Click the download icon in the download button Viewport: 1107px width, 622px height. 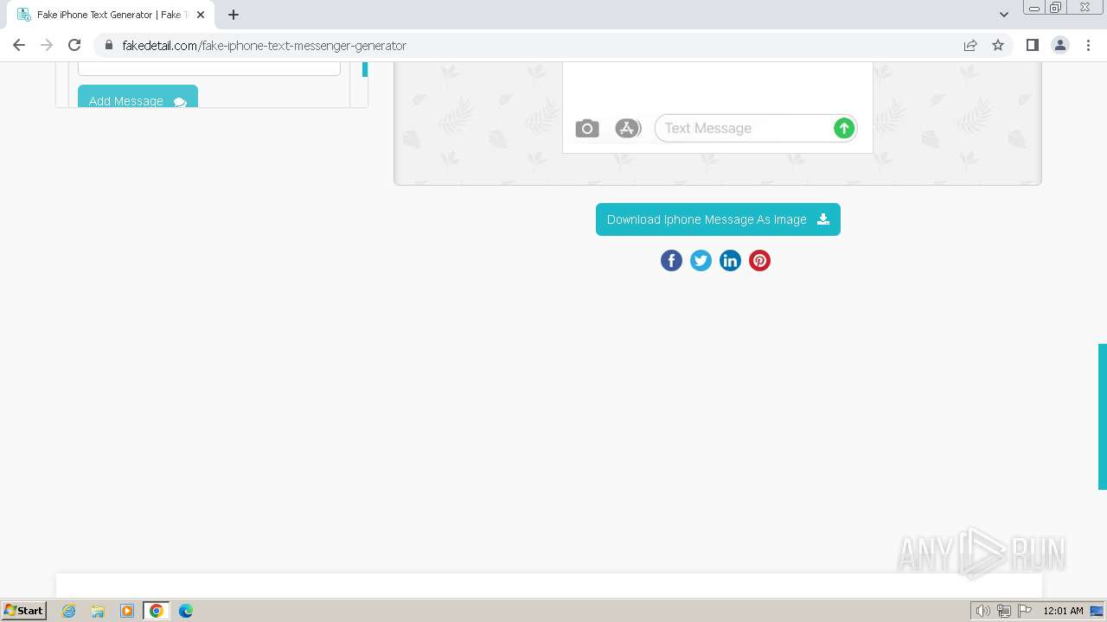823,219
